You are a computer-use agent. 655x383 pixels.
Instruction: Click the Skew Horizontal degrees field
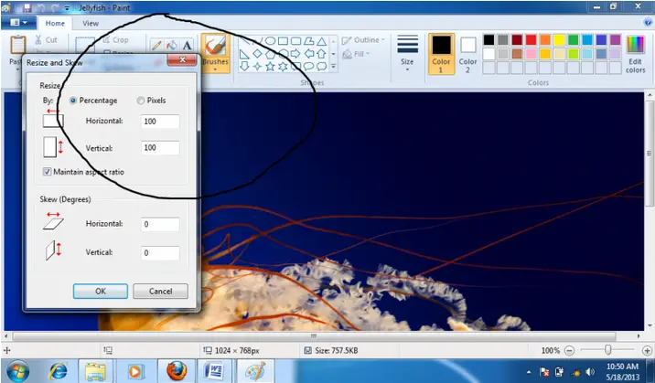160,224
